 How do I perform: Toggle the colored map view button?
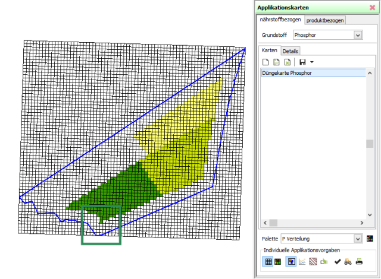290,261
